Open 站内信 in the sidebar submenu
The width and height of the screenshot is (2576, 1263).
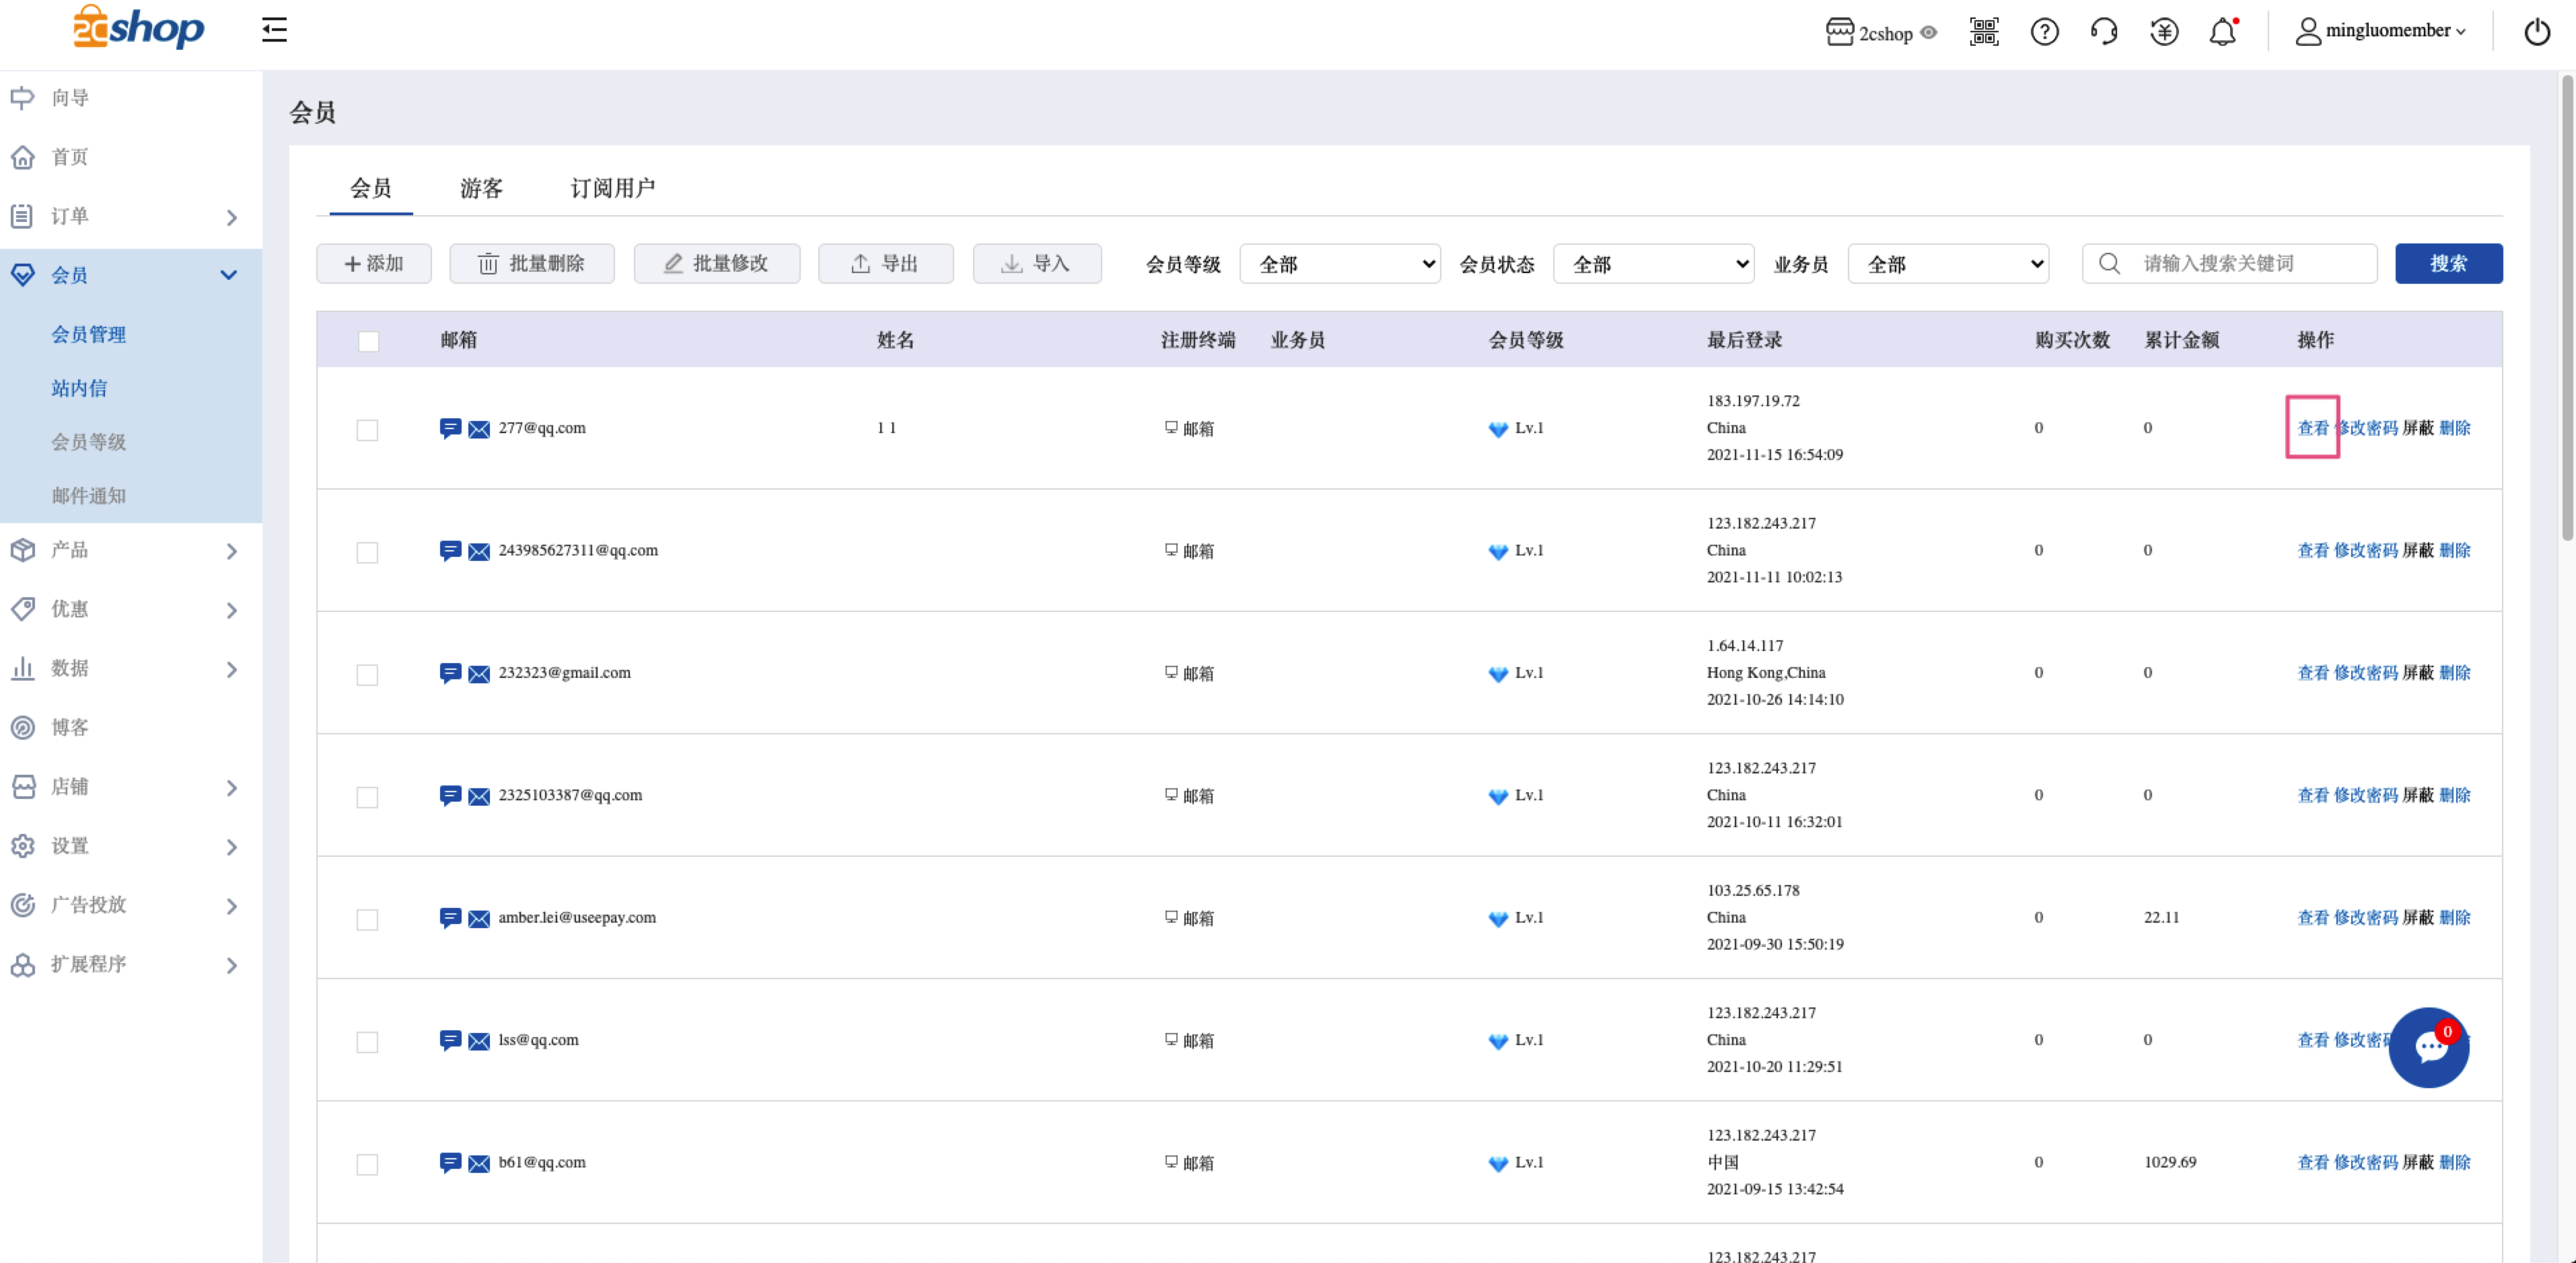pos(79,389)
